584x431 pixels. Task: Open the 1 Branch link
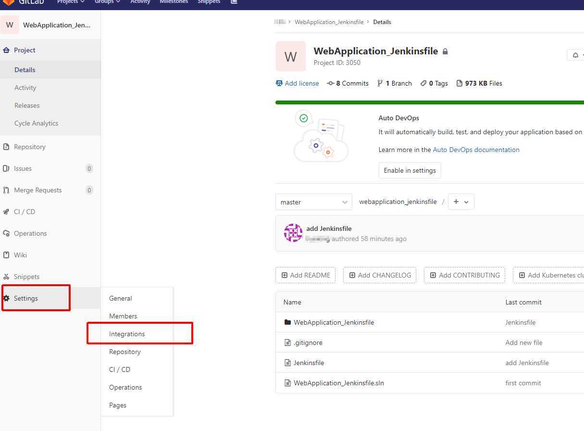(x=395, y=83)
